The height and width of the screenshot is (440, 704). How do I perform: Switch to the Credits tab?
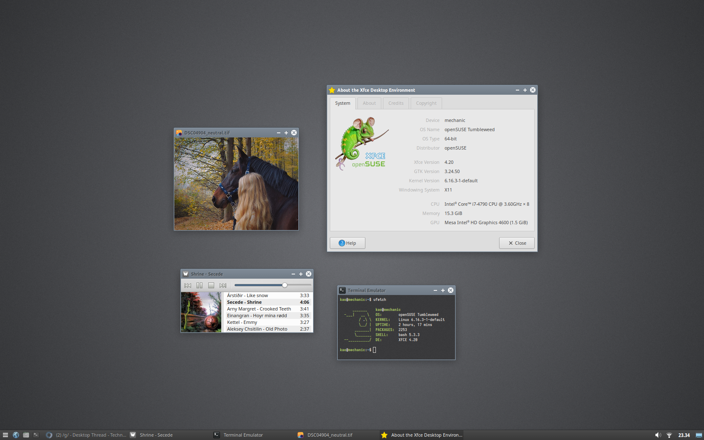(396, 103)
